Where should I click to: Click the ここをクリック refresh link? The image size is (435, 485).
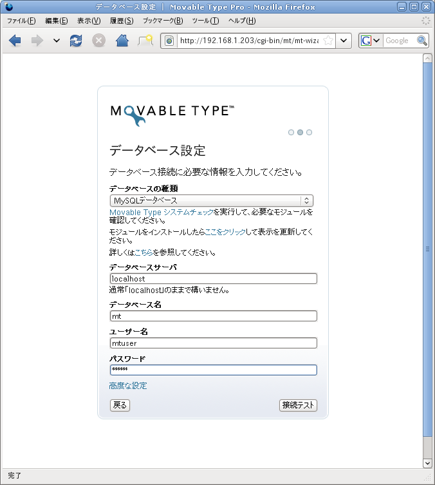tap(225, 232)
